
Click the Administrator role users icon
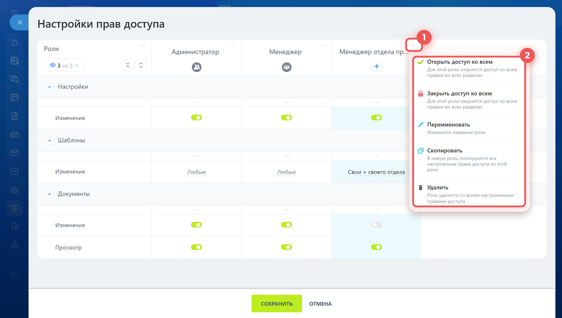(x=196, y=67)
